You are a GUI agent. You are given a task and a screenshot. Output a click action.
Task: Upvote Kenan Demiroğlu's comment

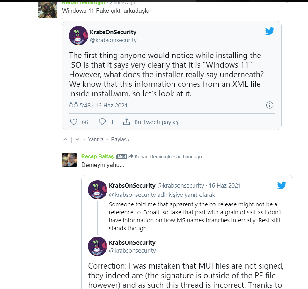coord(65,140)
